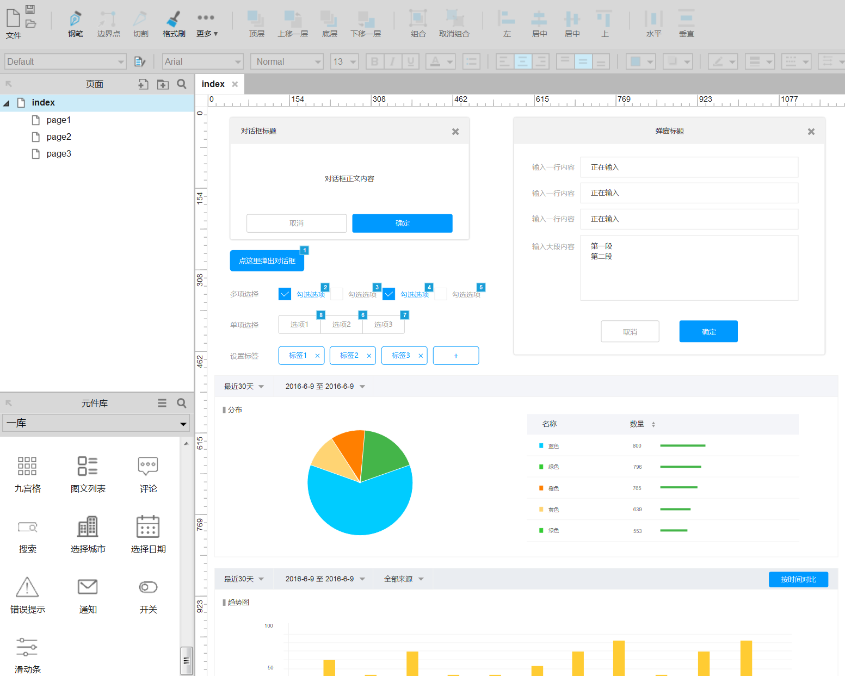
Task: Open page1 in the page tree
Action: pos(59,120)
